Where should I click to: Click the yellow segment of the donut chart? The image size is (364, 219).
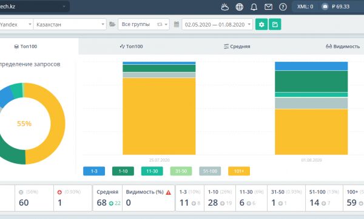(57, 123)
